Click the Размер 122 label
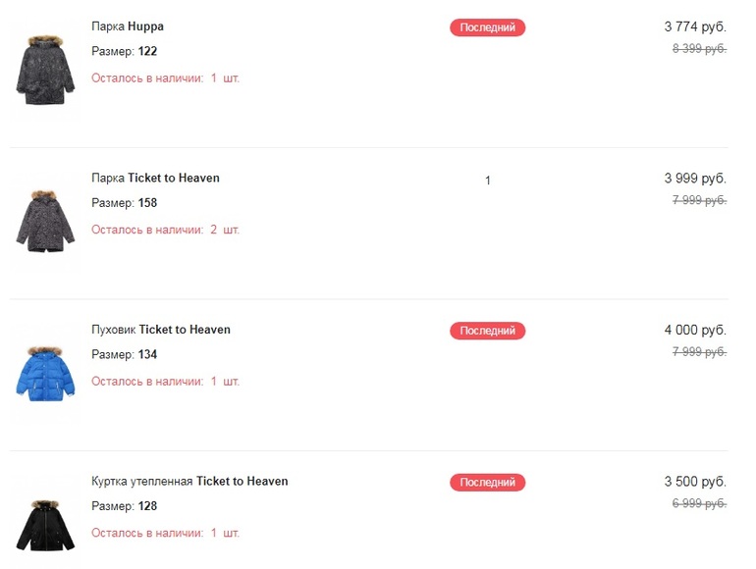The height and width of the screenshot is (569, 756). pyautogui.click(x=125, y=51)
